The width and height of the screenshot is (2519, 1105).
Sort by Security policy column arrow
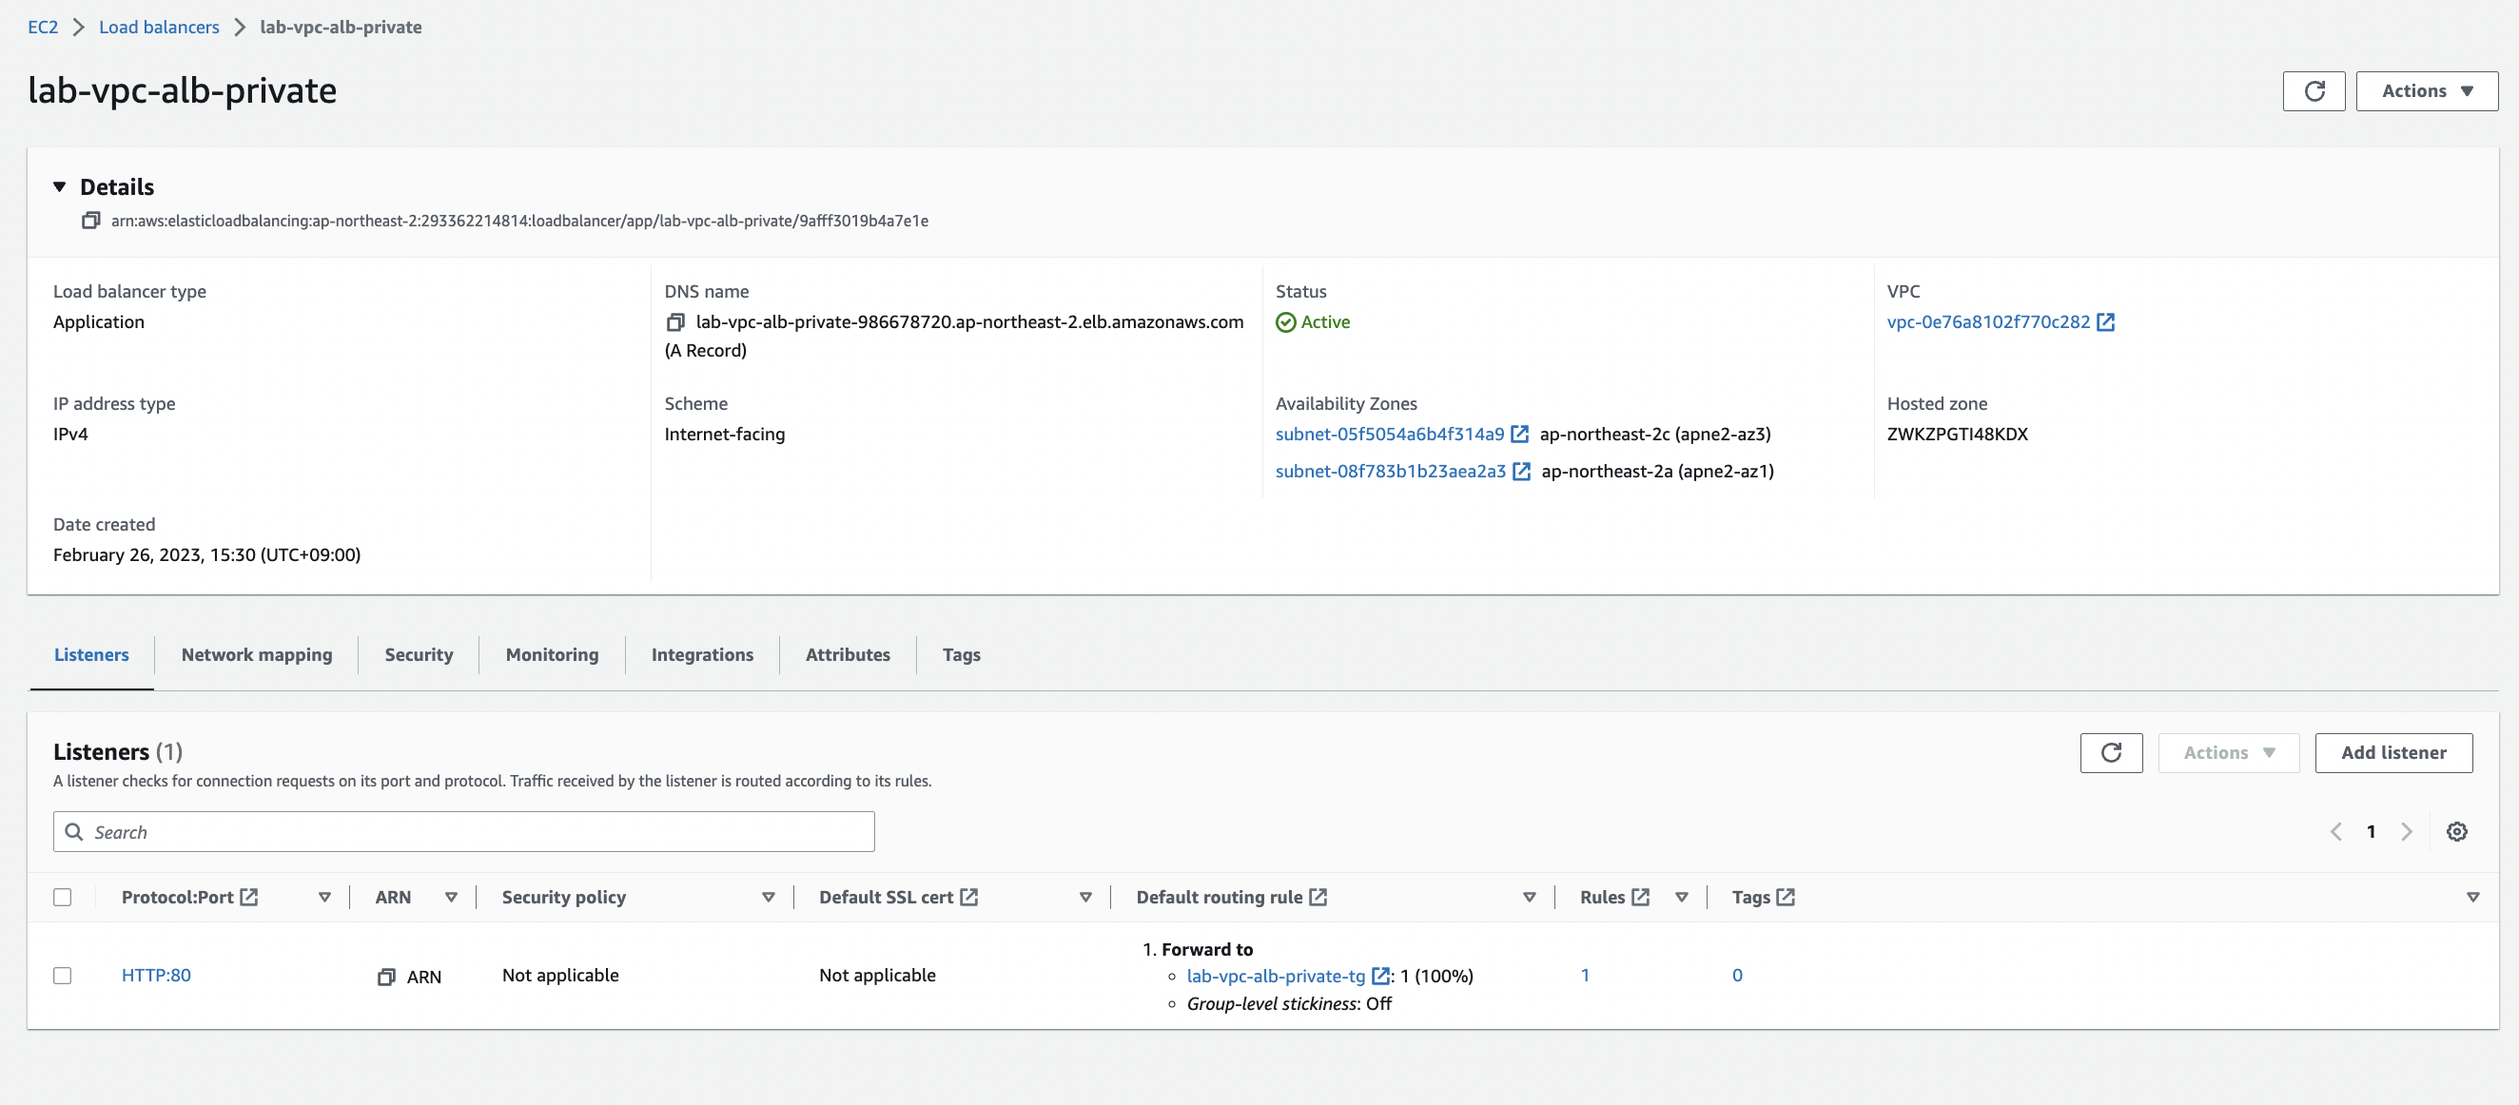[769, 898]
